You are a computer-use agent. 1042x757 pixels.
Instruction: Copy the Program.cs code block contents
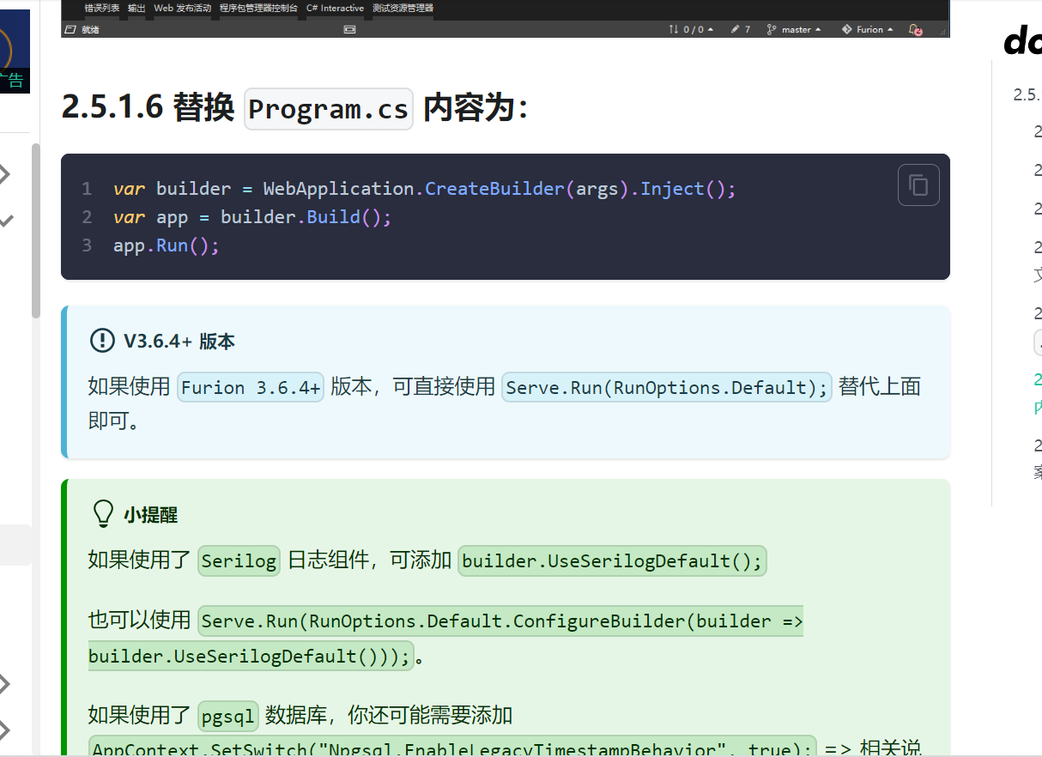tap(918, 185)
